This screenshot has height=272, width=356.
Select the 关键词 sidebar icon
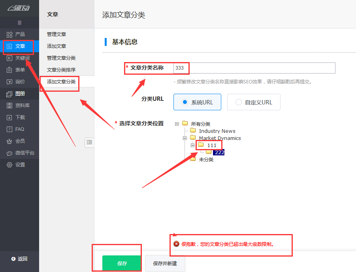(x=9, y=58)
